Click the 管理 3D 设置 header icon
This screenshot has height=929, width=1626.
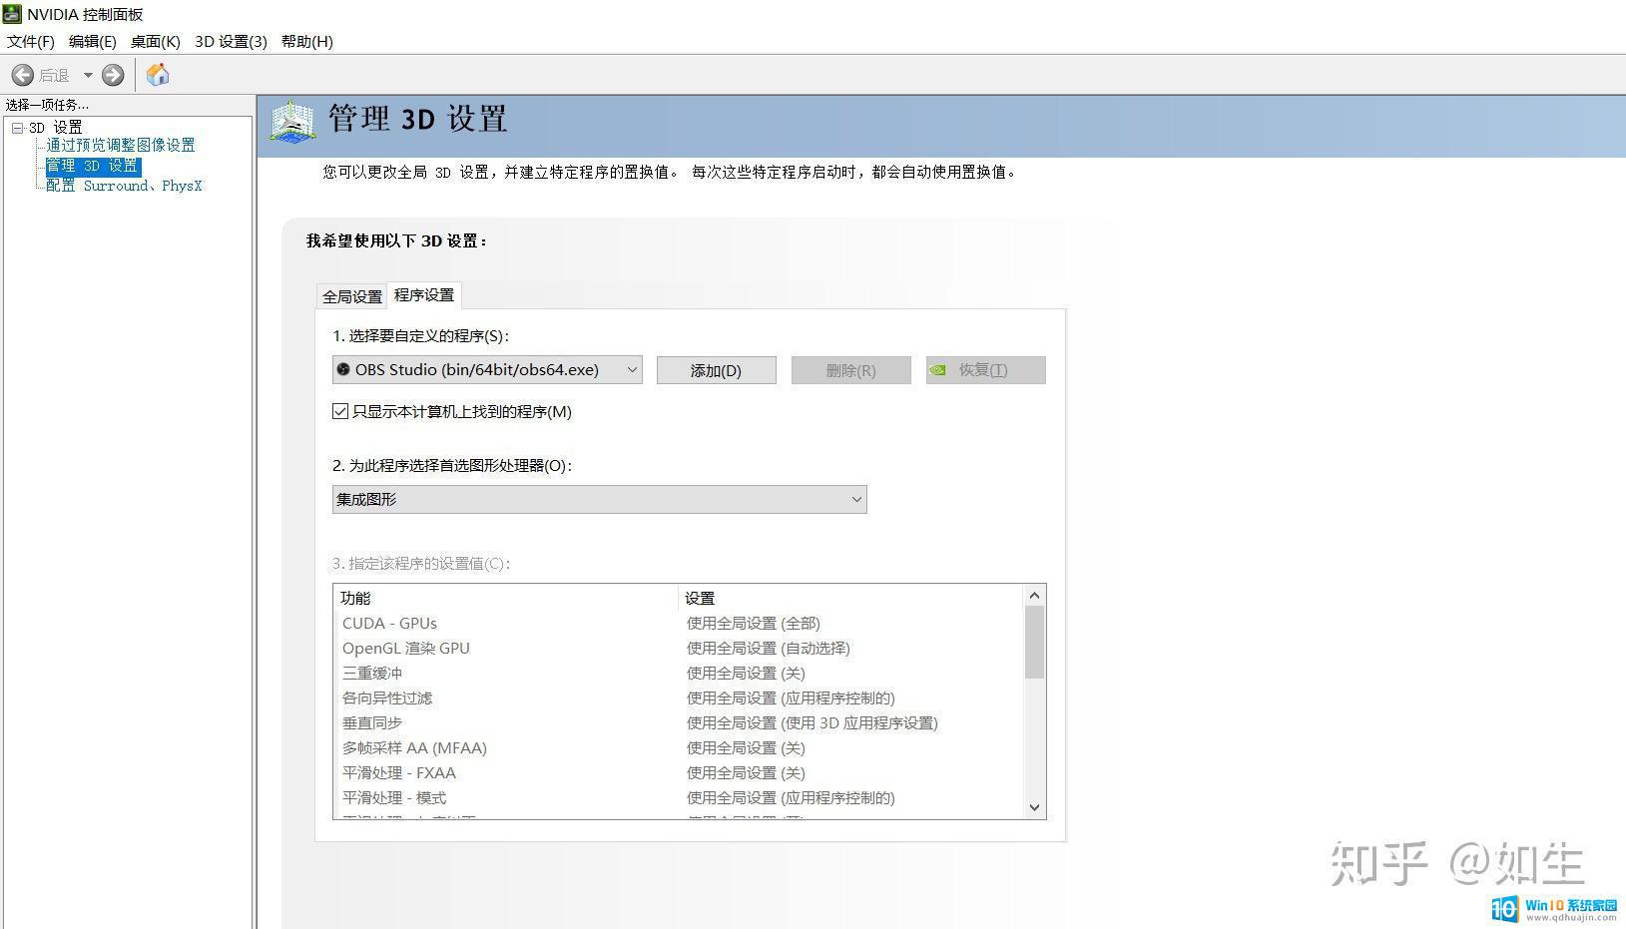click(293, 122)
